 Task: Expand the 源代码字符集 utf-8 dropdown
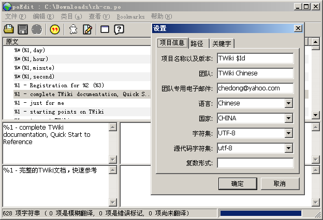click(289, 148)
